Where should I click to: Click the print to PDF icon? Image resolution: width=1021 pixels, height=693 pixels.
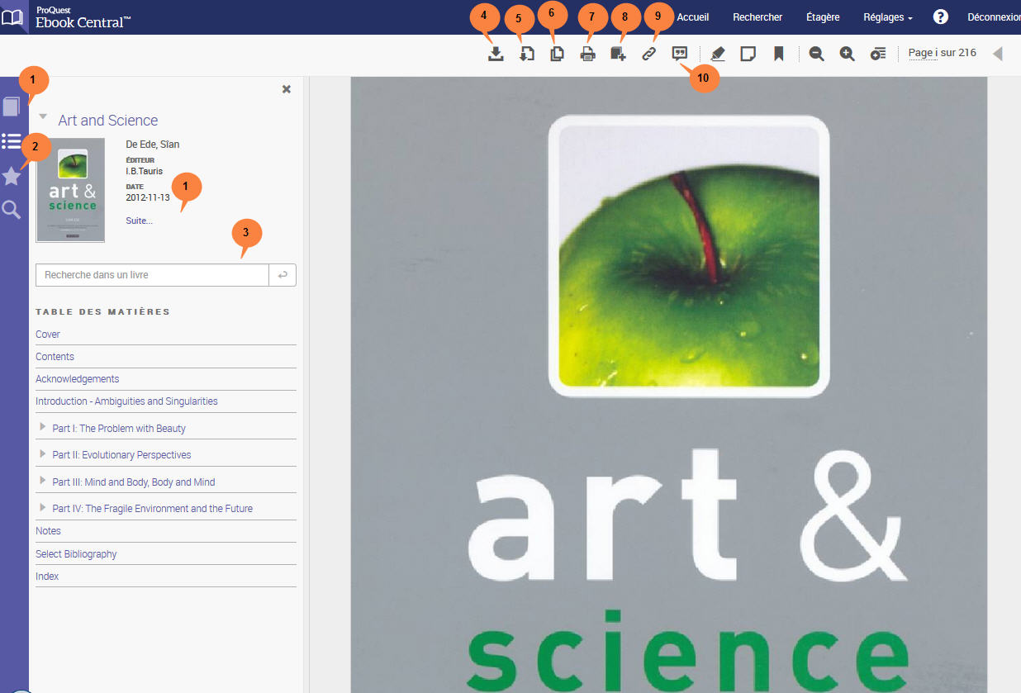pos(588,55)
